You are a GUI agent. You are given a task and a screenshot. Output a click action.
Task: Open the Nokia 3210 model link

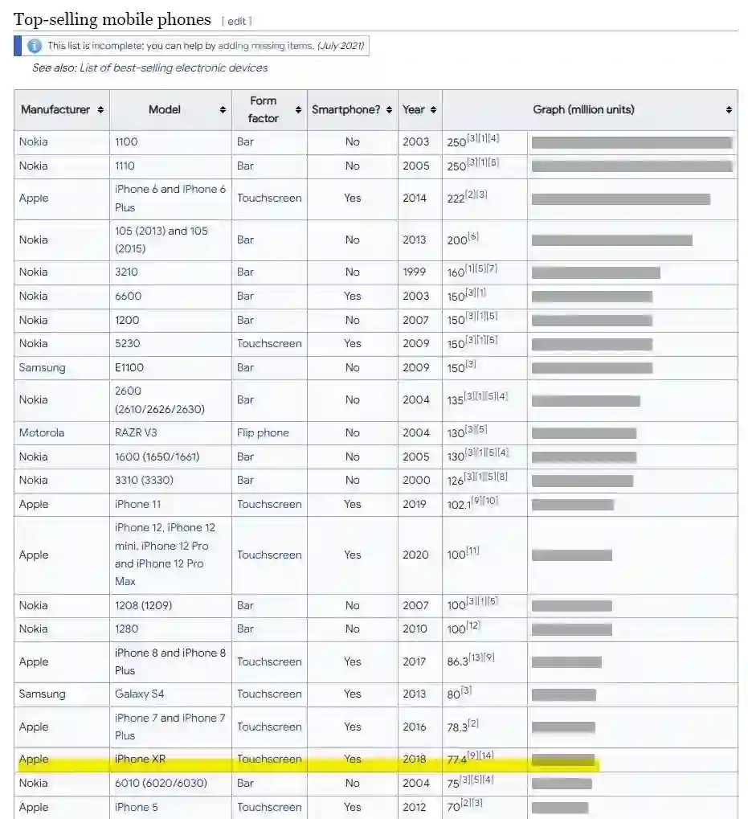click(126, 272)
